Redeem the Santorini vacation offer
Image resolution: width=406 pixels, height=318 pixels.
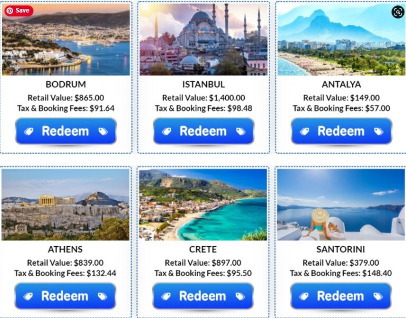pyautogui.click(x=341, y=296)
